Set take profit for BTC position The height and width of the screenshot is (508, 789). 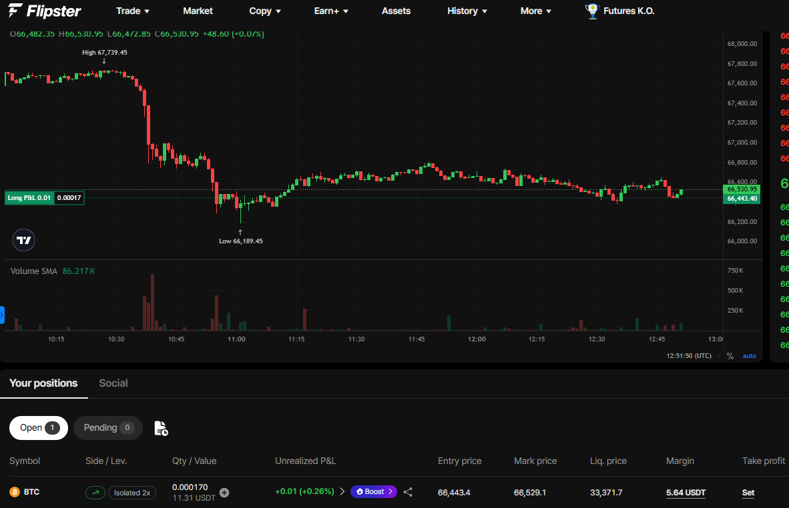(x=748, y=493)
